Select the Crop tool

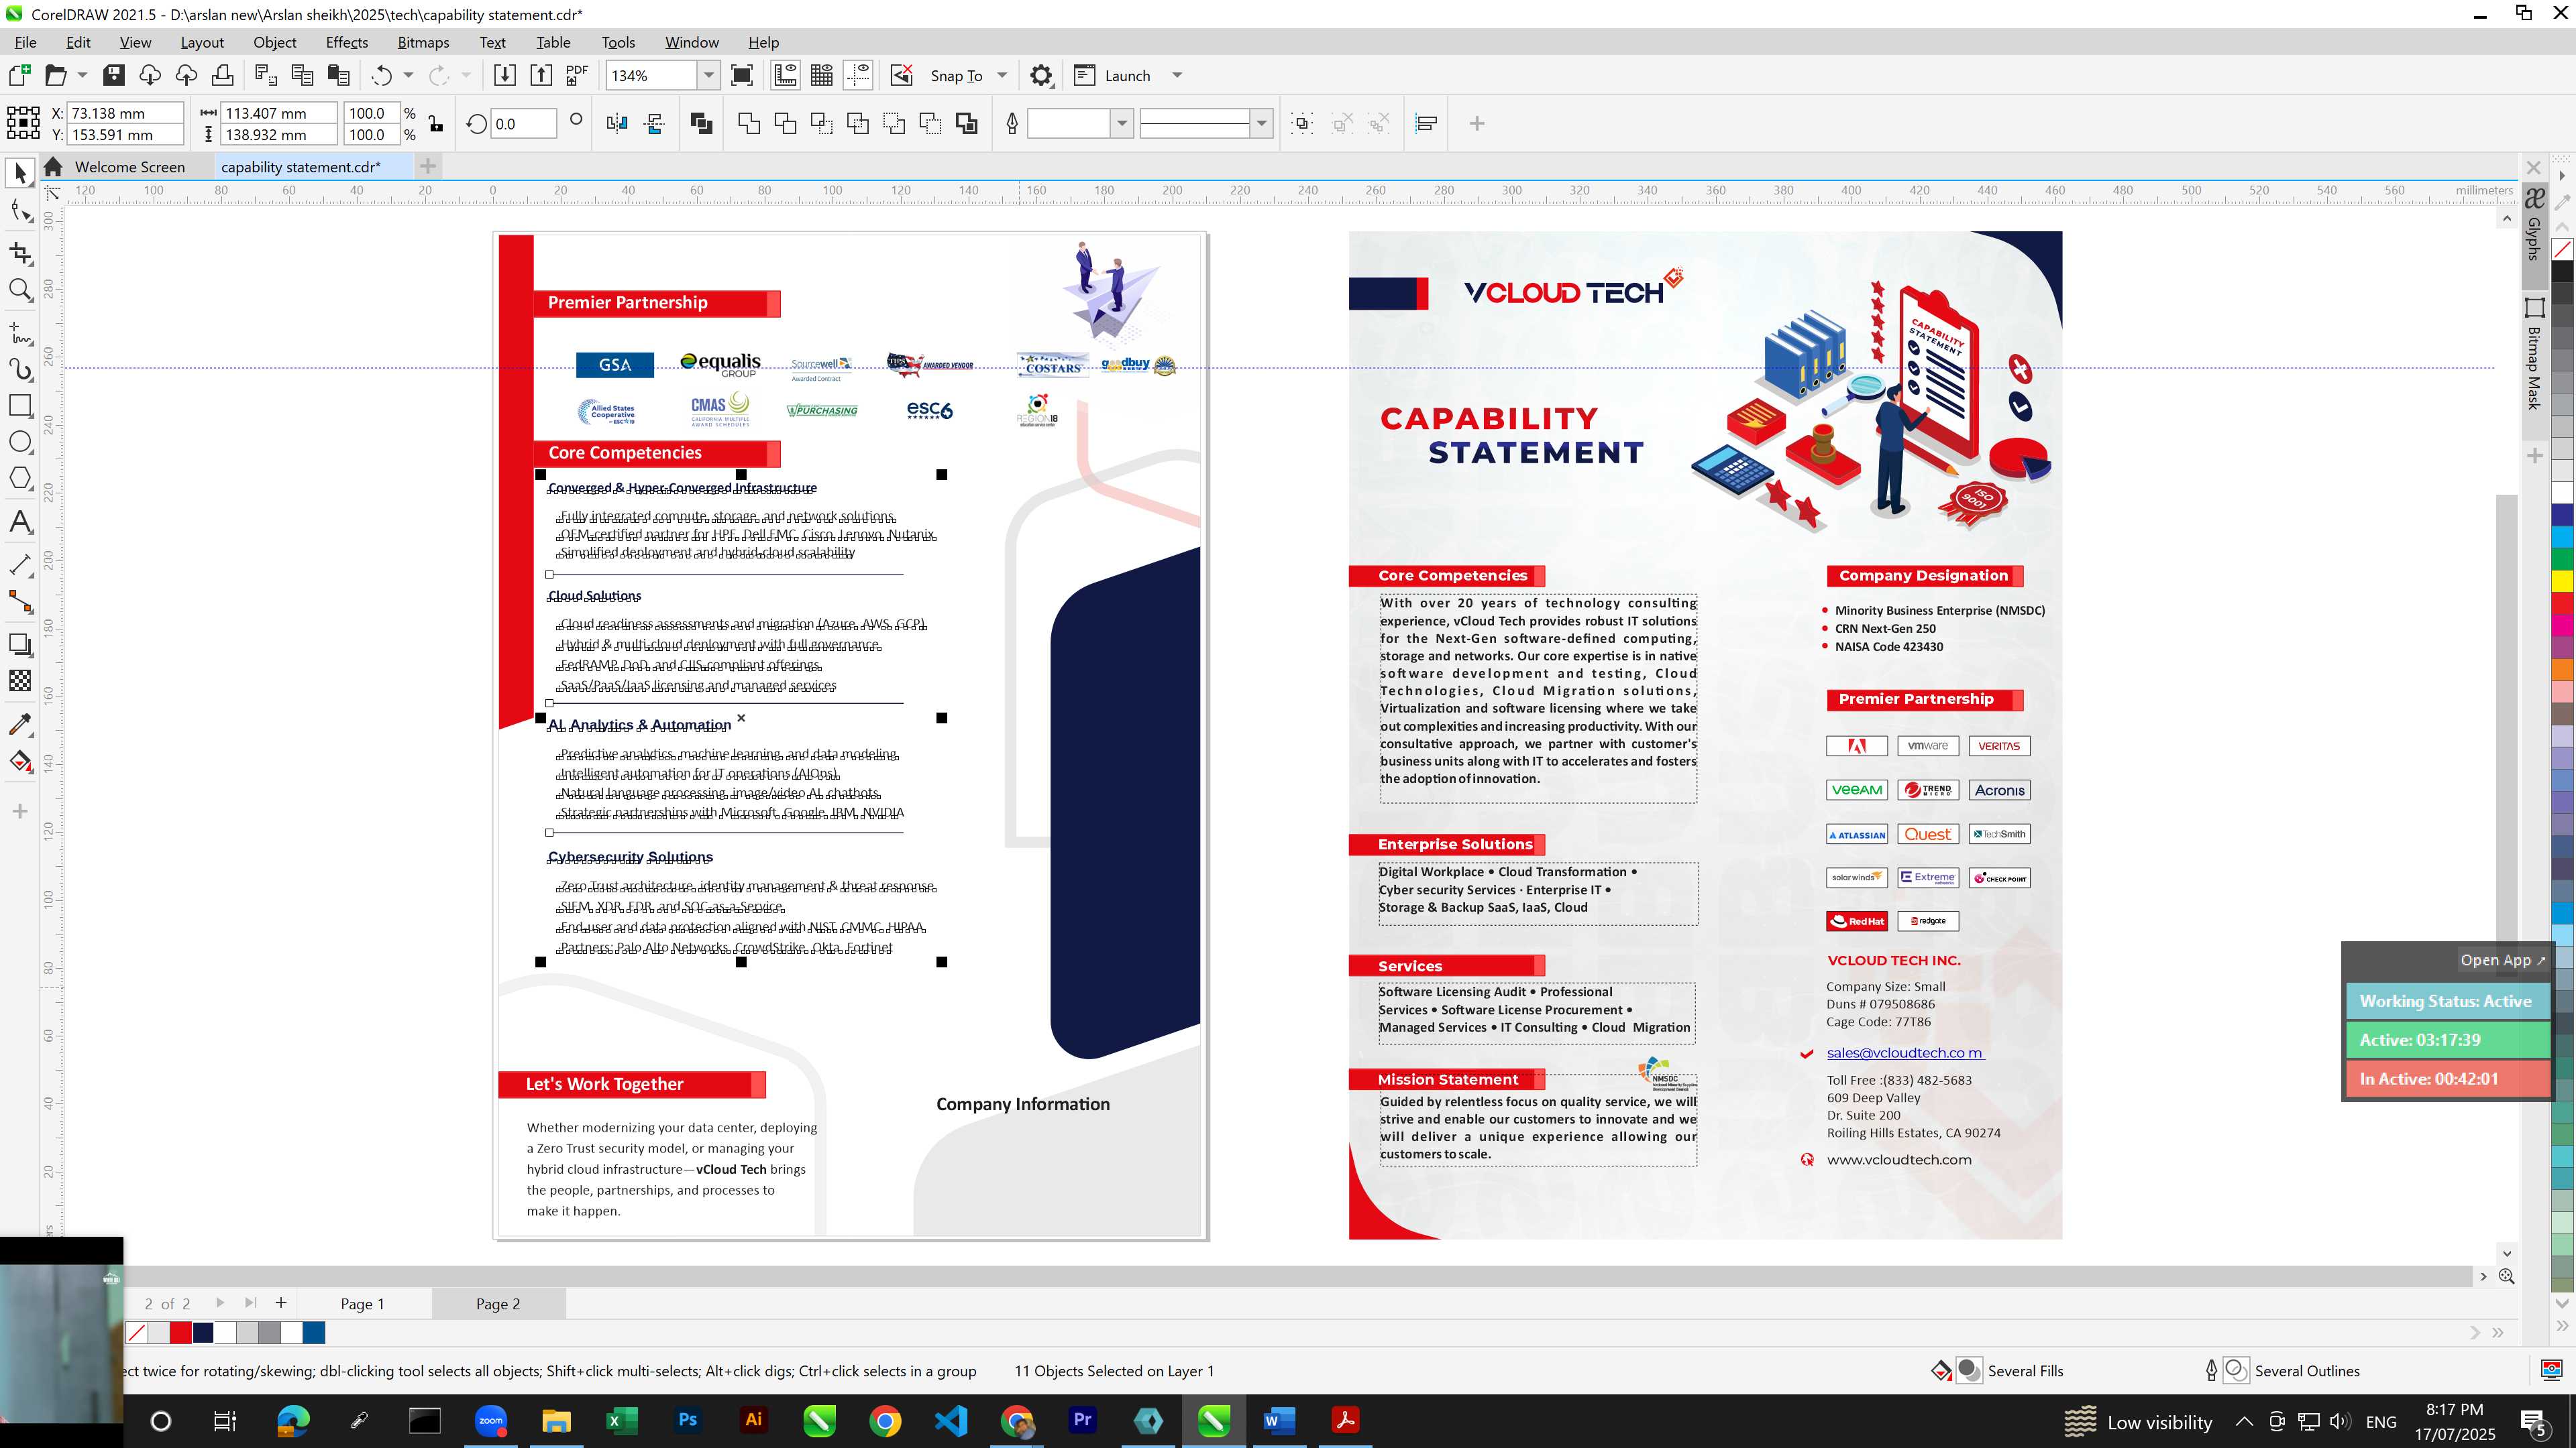point(20,253)
